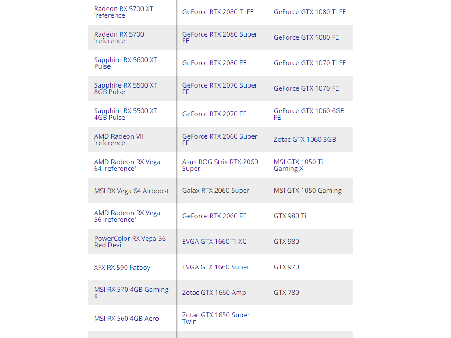Viewport: 451px width, 338px height.
Task: Open the Radeon RX 5700 XT 'reference' link
Action: 124,12
